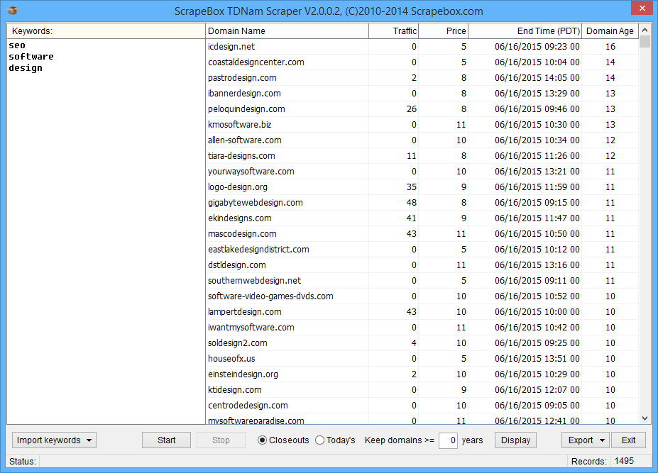Sort by Domain Age column header
658x473 pixels.
tap(610, 31)
